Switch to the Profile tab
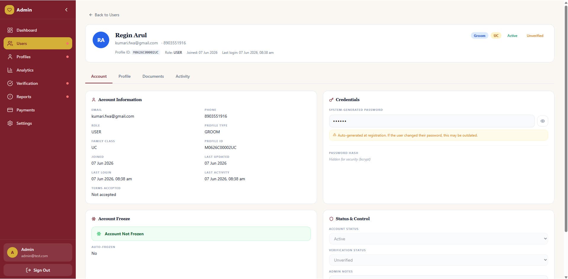The height and width of the screenshot is (279, 568). click(125, 76)
